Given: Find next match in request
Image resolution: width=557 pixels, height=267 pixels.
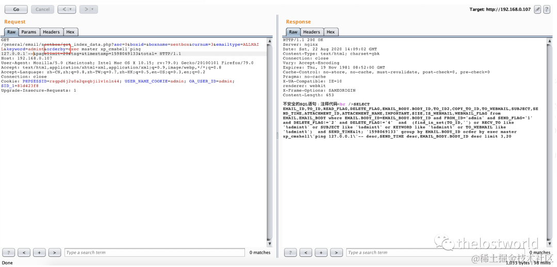Looking at the screenshot, I should coord(54,253).
